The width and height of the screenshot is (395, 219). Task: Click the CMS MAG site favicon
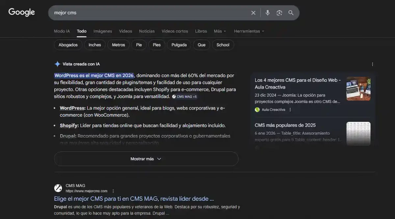pyautogui.click(x=58, y=188)
